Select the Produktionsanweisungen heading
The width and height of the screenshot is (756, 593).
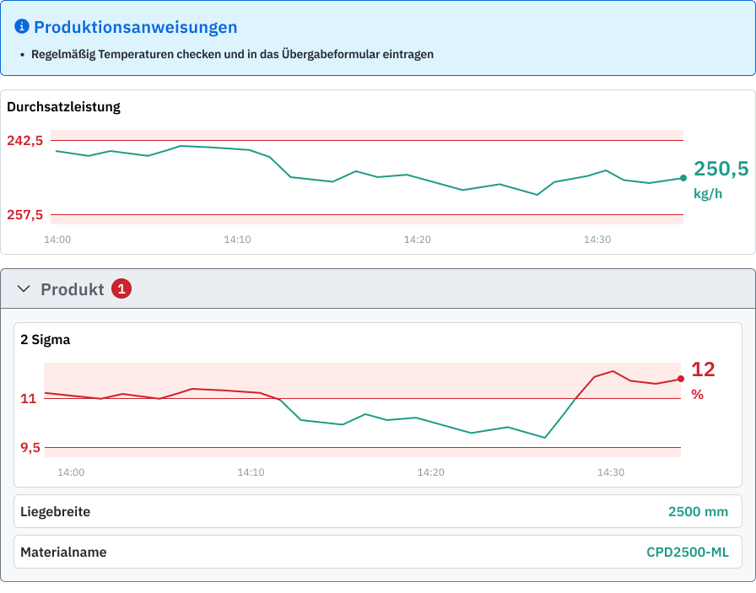[x=135, y=27]
